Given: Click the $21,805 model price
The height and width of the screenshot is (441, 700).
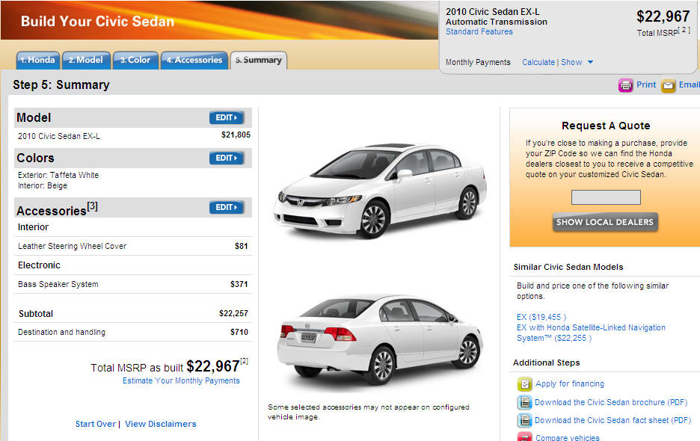Looking at the screenshot, I should pyautogui.click(x=236, y=135).
